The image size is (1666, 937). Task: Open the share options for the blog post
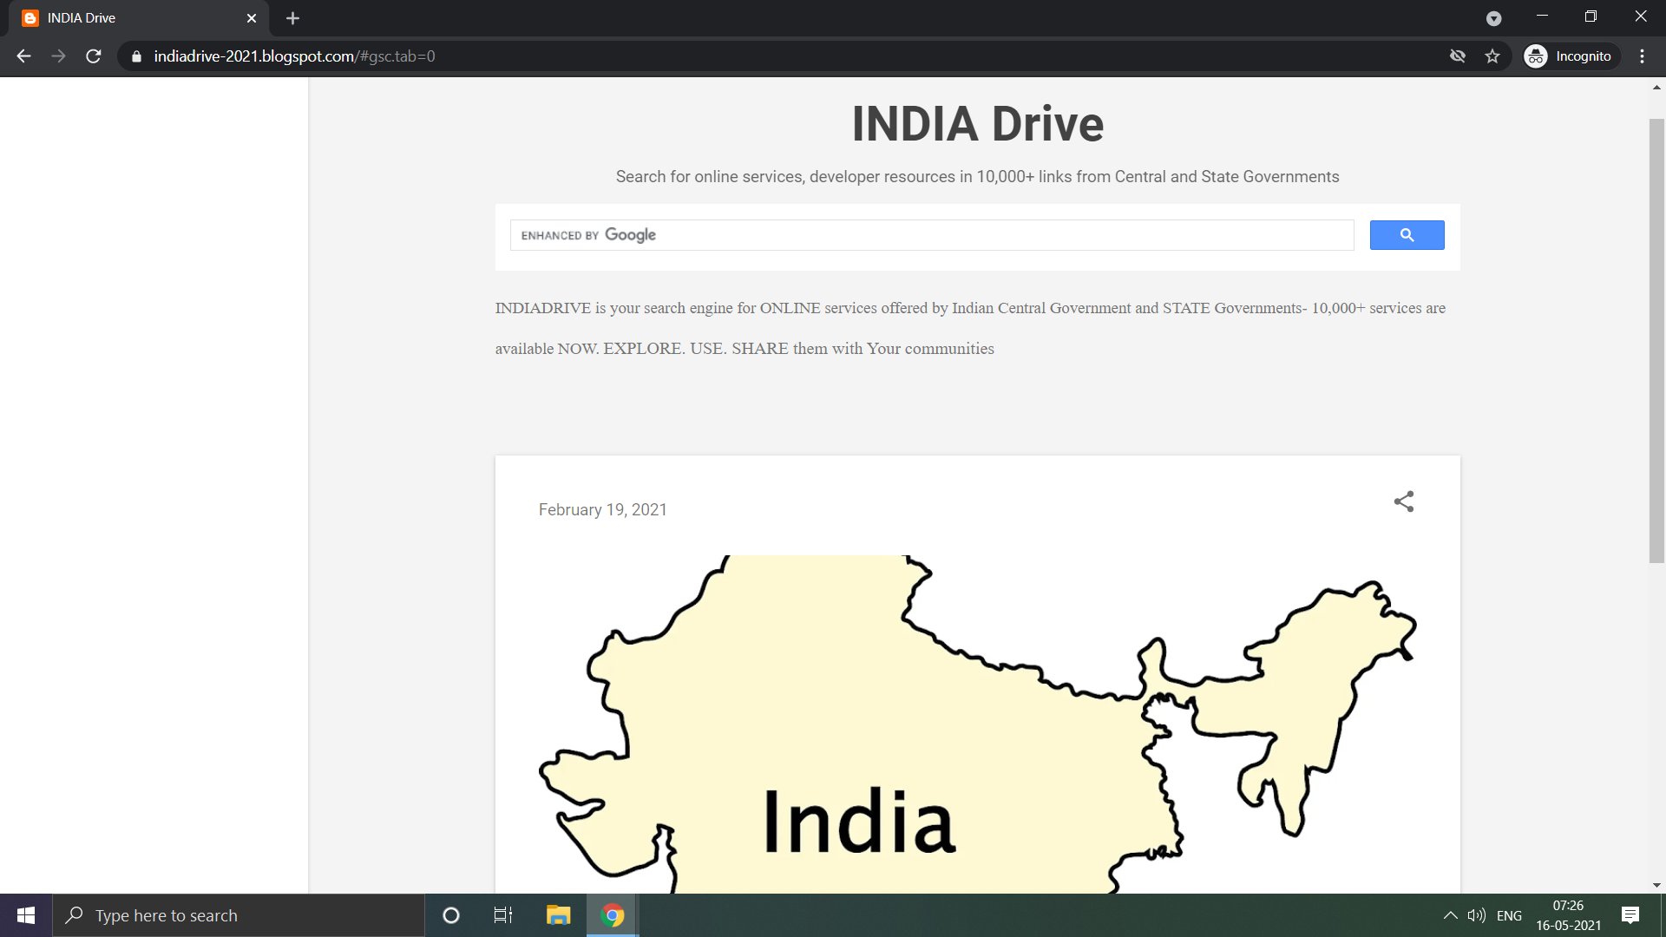1404,501
